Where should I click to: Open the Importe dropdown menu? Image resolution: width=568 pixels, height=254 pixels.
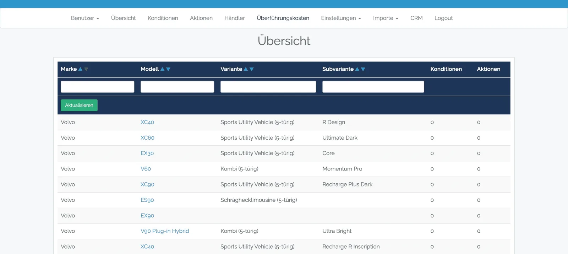pyautogui.click(x=386, y=18)
